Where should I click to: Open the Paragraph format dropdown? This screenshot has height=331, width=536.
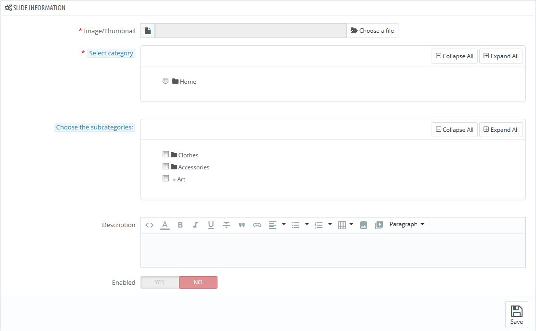click(407, 225)
